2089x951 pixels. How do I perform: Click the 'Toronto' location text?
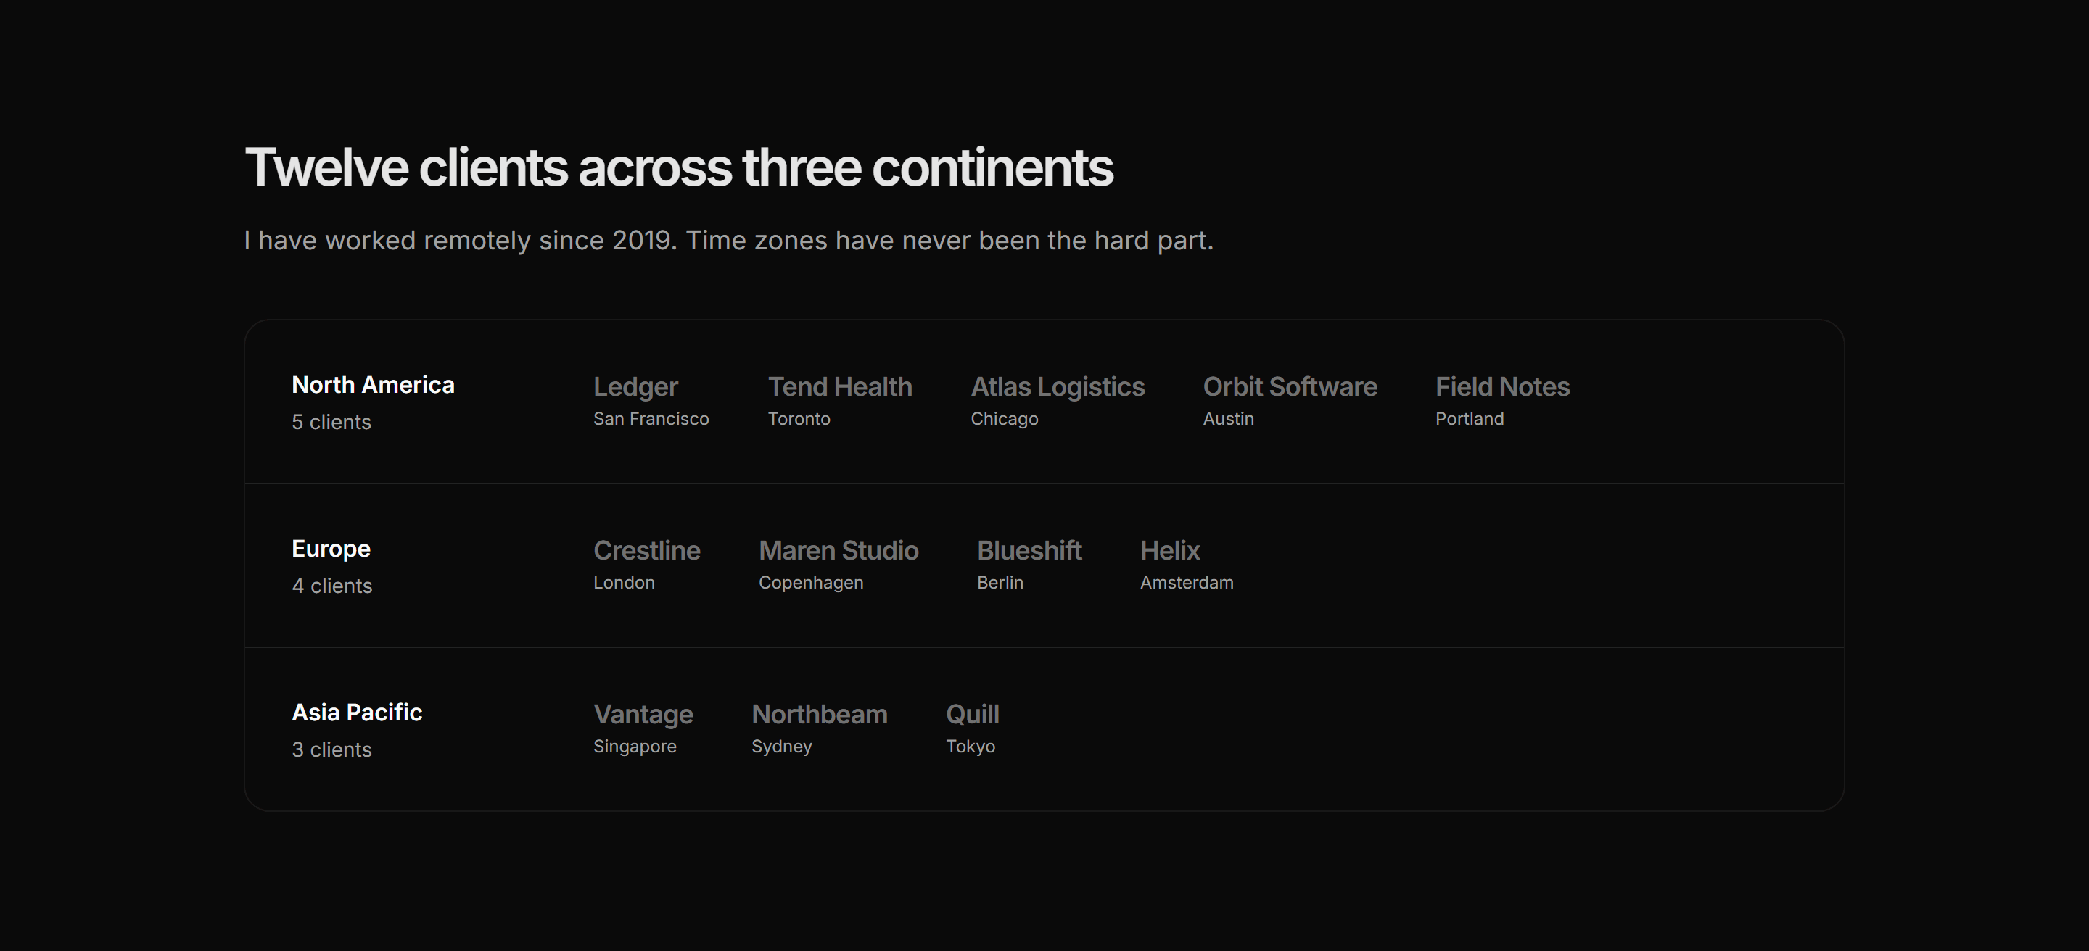point(799,419)
